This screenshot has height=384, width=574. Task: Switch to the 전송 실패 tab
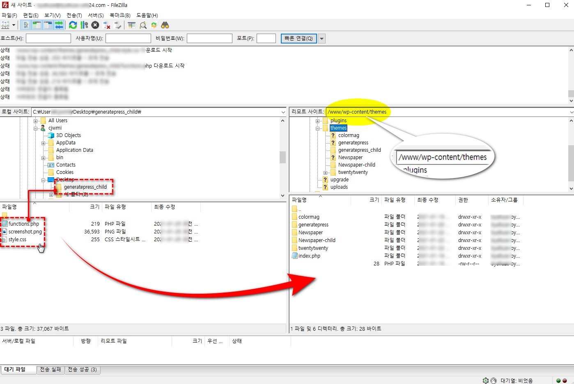[51, 370]
